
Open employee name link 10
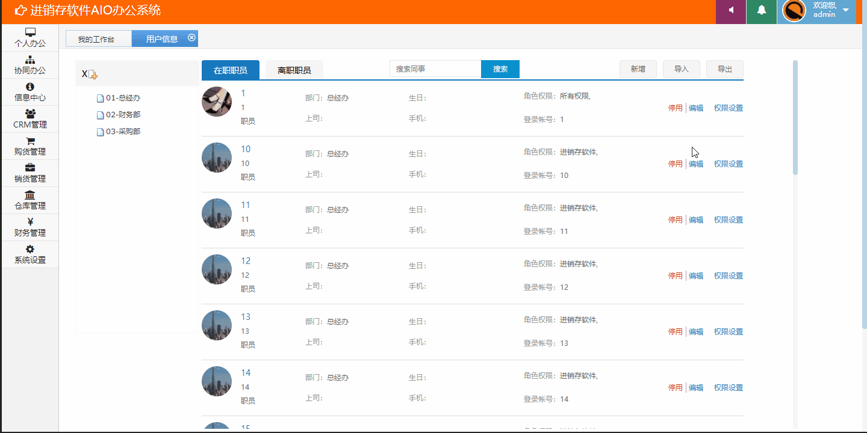(246, 149)
